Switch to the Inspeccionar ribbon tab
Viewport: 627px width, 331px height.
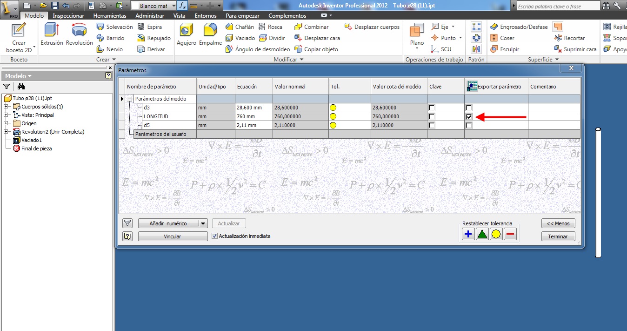[68, 16]
